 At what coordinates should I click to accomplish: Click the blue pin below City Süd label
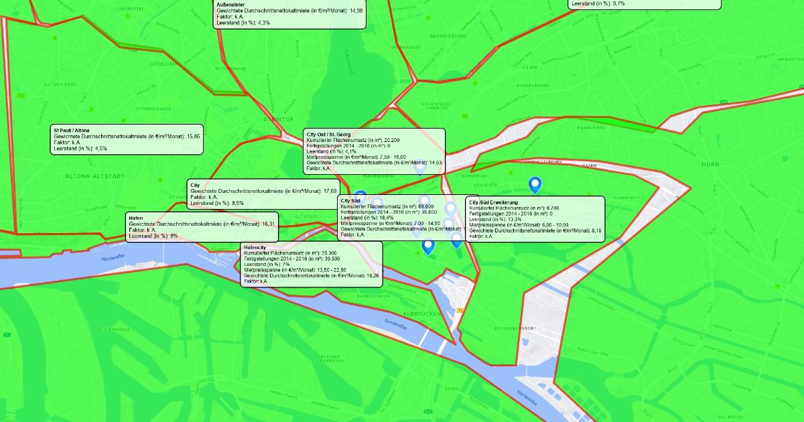tap(428, 247)
